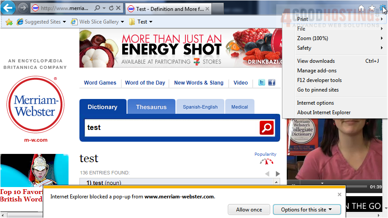Open the Word of the Day link

(x=145, y=83)
